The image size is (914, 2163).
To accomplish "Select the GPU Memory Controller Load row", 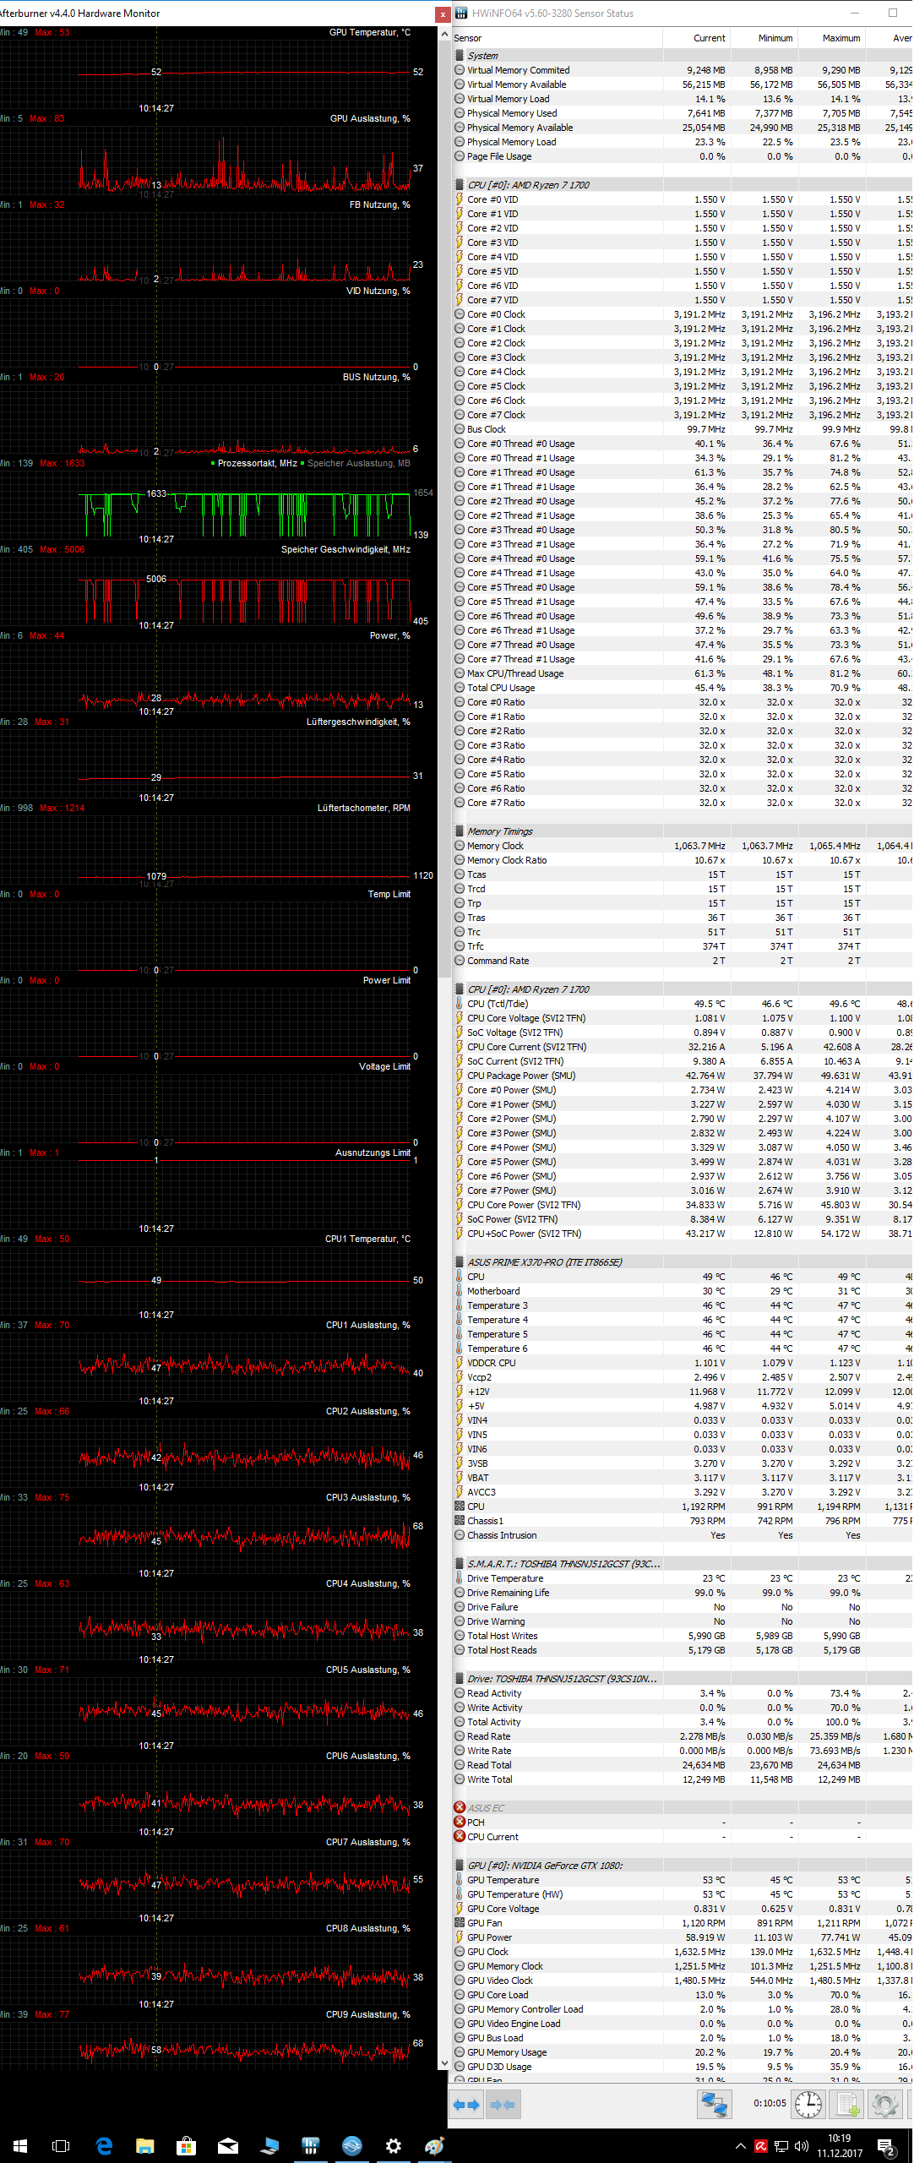I will pos(683,2009).
